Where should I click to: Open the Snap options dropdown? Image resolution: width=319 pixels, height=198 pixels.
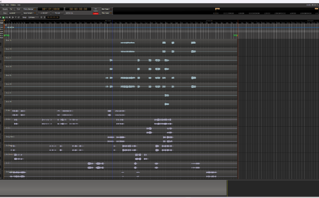coord(24,17)
